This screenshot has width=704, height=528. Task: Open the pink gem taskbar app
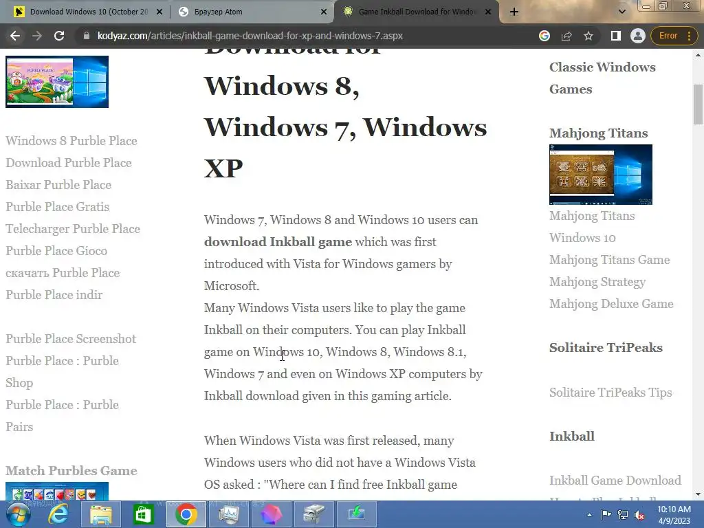271,514
